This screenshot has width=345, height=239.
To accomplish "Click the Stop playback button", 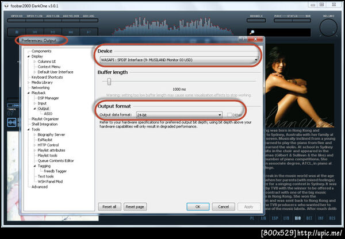I will [17, 32].
